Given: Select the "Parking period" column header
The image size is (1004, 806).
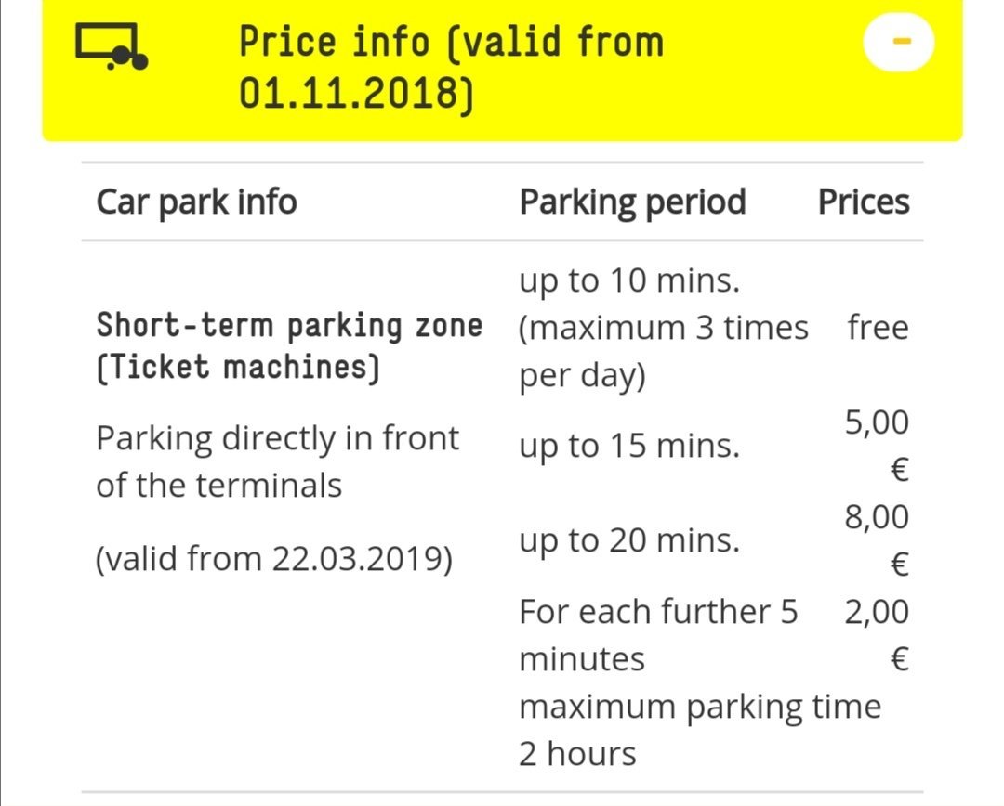Looking at the screenshot, I should (632, 201).
